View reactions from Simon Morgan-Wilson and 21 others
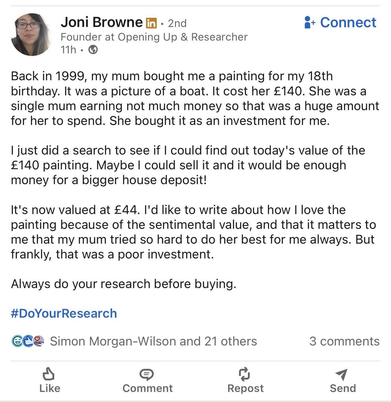Screen dimensions: 391x402 pyautogui.click(x=153, y=341)
